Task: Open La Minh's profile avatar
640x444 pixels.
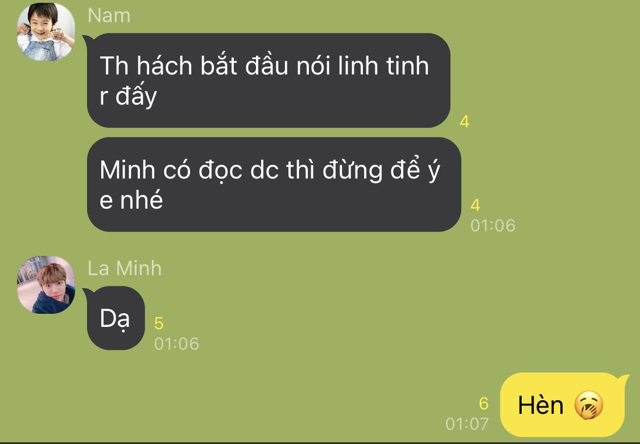Action: (46, 285)
